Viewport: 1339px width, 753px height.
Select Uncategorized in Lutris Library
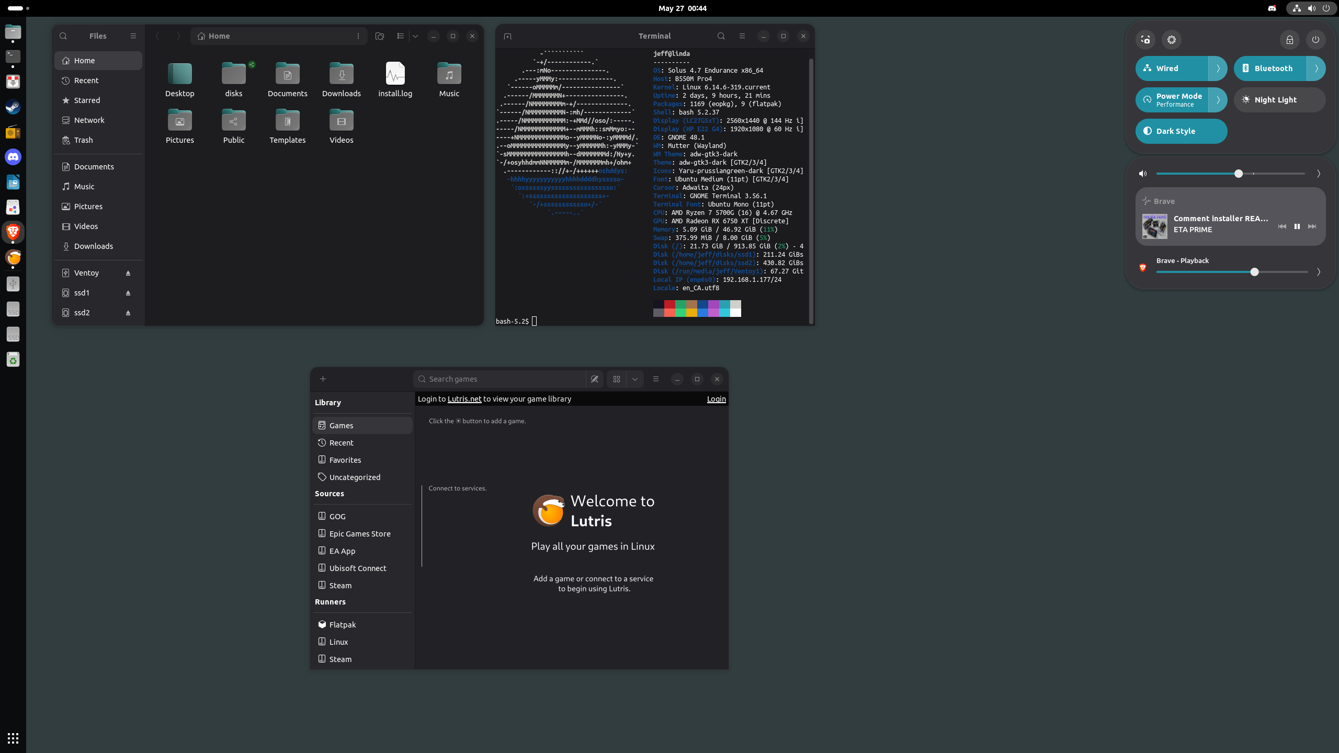pos(362,477)
